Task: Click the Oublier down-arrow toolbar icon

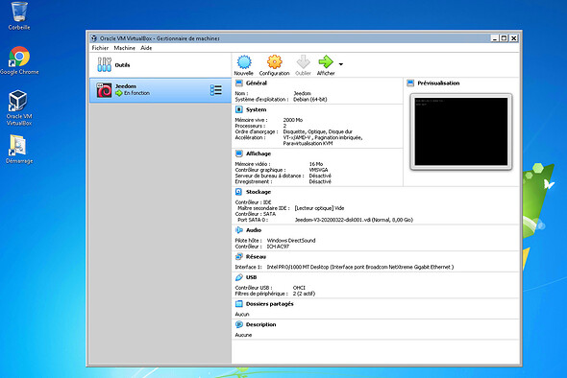Action: 303,61
